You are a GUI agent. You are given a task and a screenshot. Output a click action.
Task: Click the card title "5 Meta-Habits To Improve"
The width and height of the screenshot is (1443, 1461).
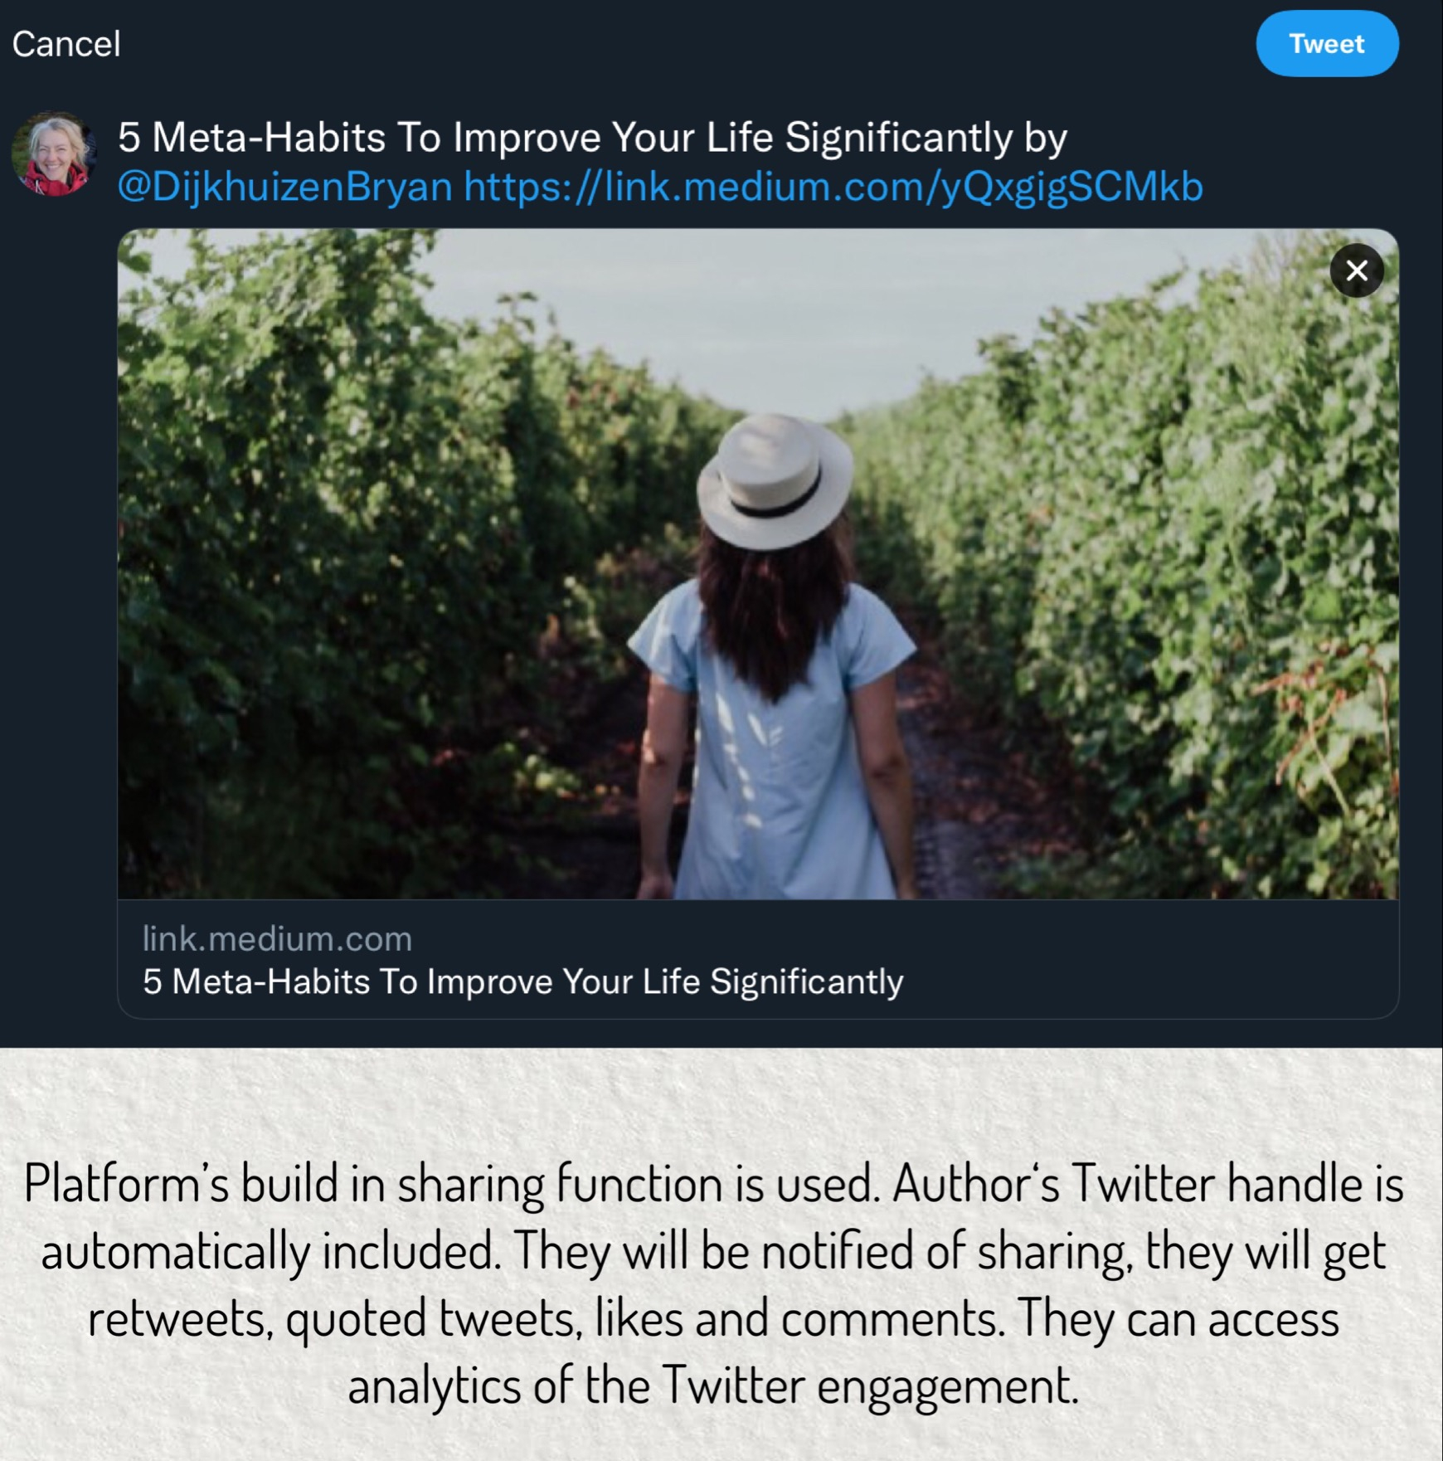[x=522, y=981]
